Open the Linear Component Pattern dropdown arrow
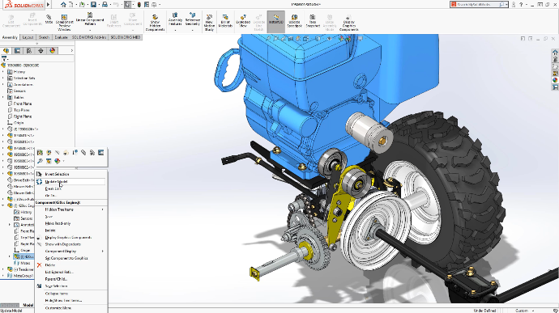The width and height of the screenshot is (559, 313). click(x=90, y=31)
